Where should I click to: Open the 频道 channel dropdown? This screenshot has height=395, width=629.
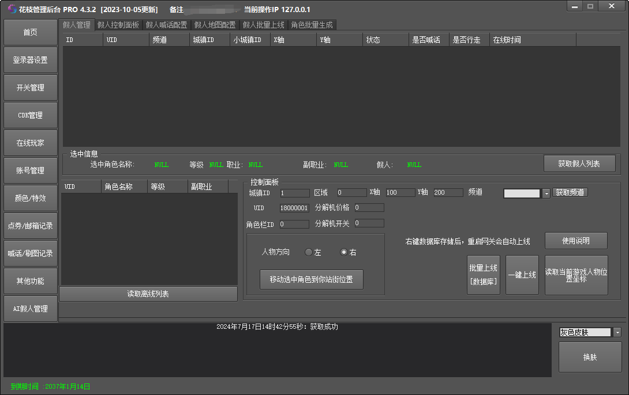(546, 193)
